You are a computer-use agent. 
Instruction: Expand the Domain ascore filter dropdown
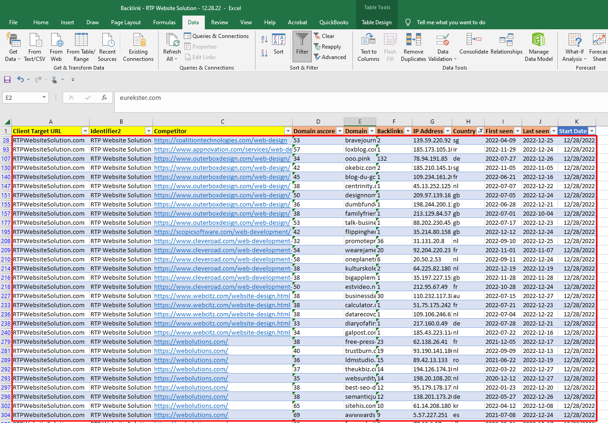point(340,131)
